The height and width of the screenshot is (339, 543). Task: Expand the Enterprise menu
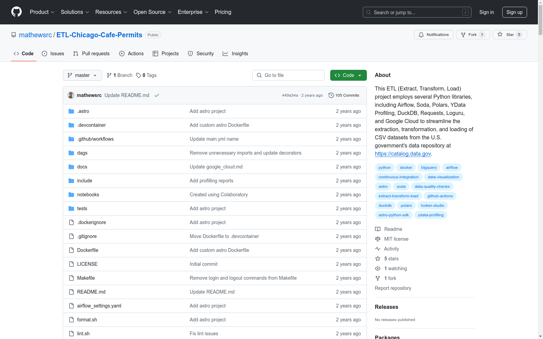click(x=193, y=12)
